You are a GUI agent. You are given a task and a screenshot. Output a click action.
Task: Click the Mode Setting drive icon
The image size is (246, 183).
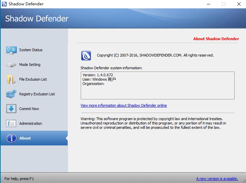point(11,65)
